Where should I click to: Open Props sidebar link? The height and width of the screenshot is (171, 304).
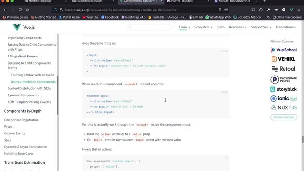pos(8,126)
